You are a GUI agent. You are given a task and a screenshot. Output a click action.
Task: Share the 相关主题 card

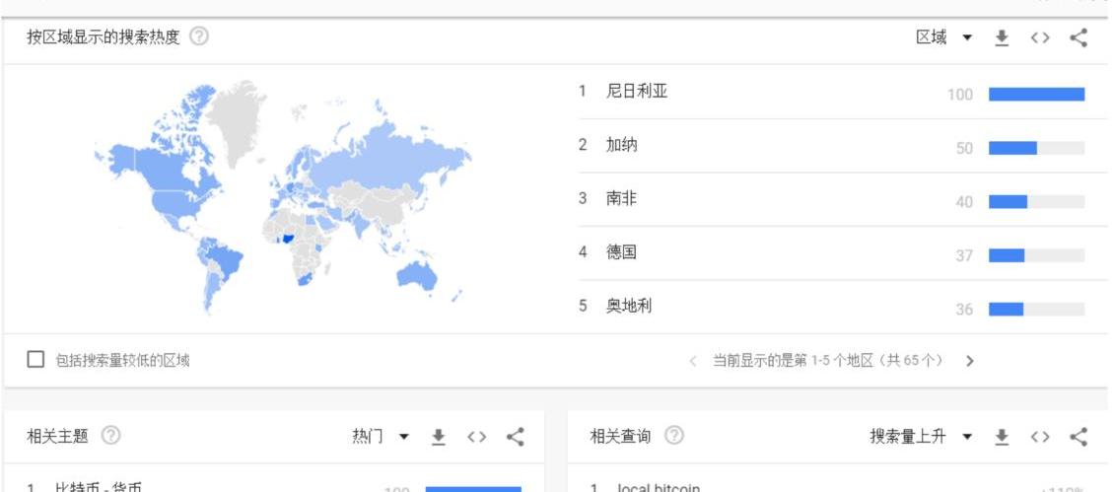516,436
